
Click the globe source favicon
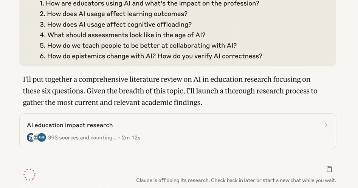[x=36, y=137]
